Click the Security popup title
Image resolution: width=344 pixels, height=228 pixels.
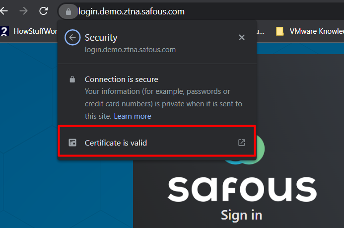(101, 38)
